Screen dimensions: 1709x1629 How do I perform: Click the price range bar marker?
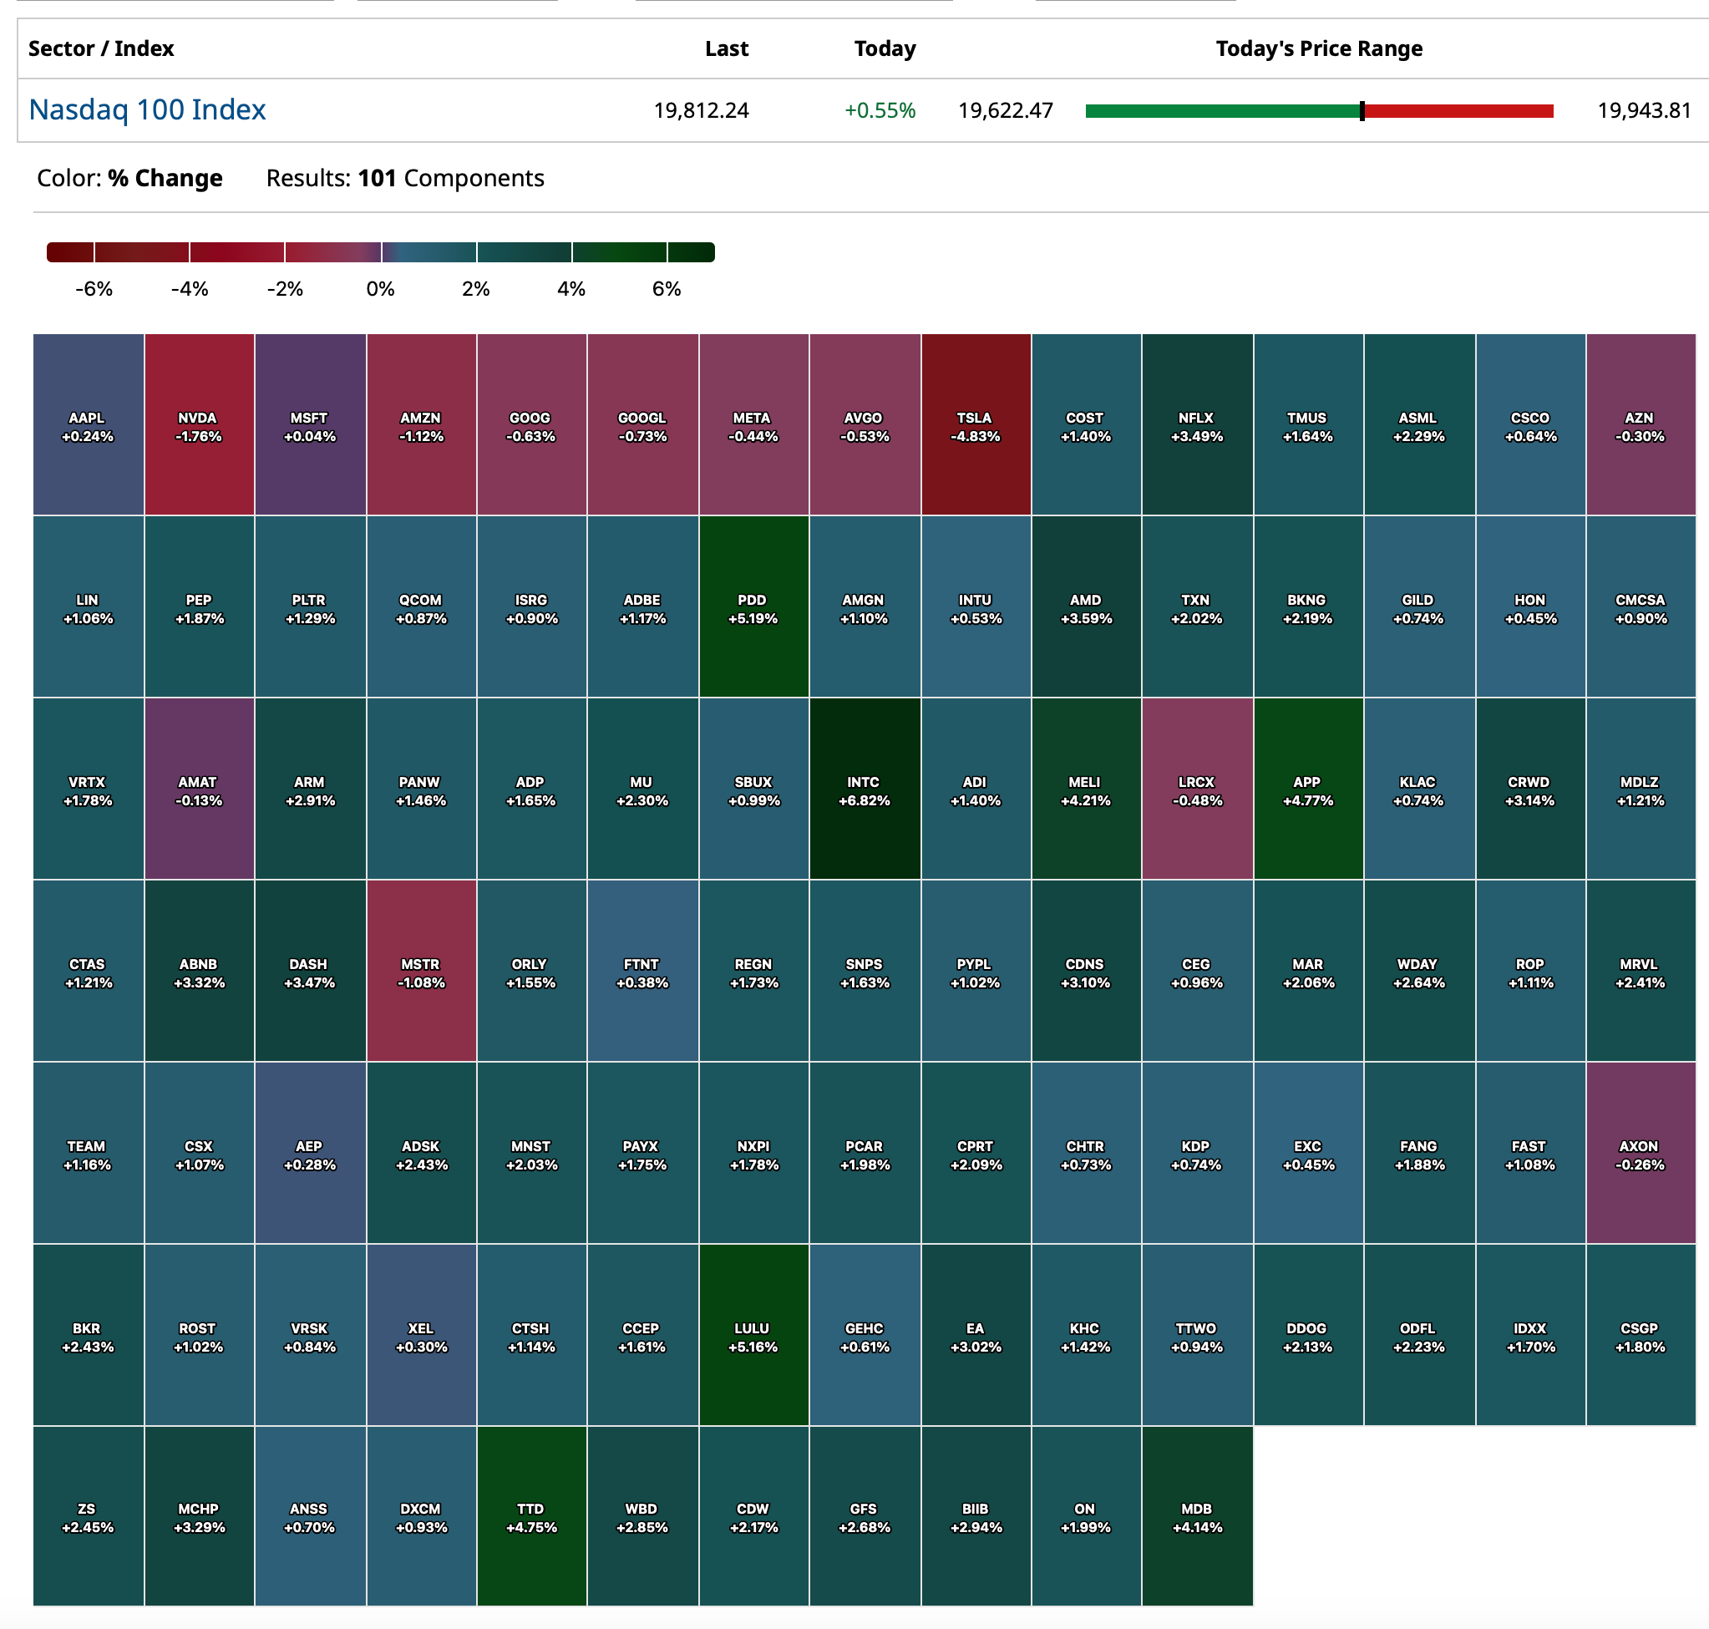pyautogui.click(x=1362, y=111)
